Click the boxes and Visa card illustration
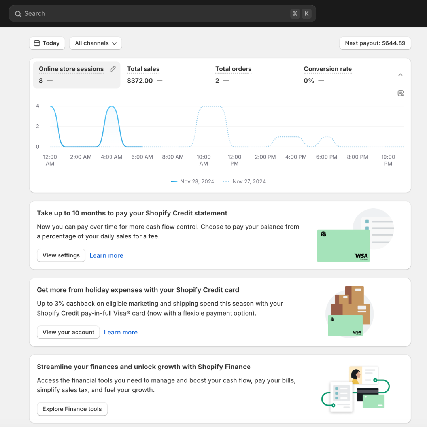 [350, 312]
